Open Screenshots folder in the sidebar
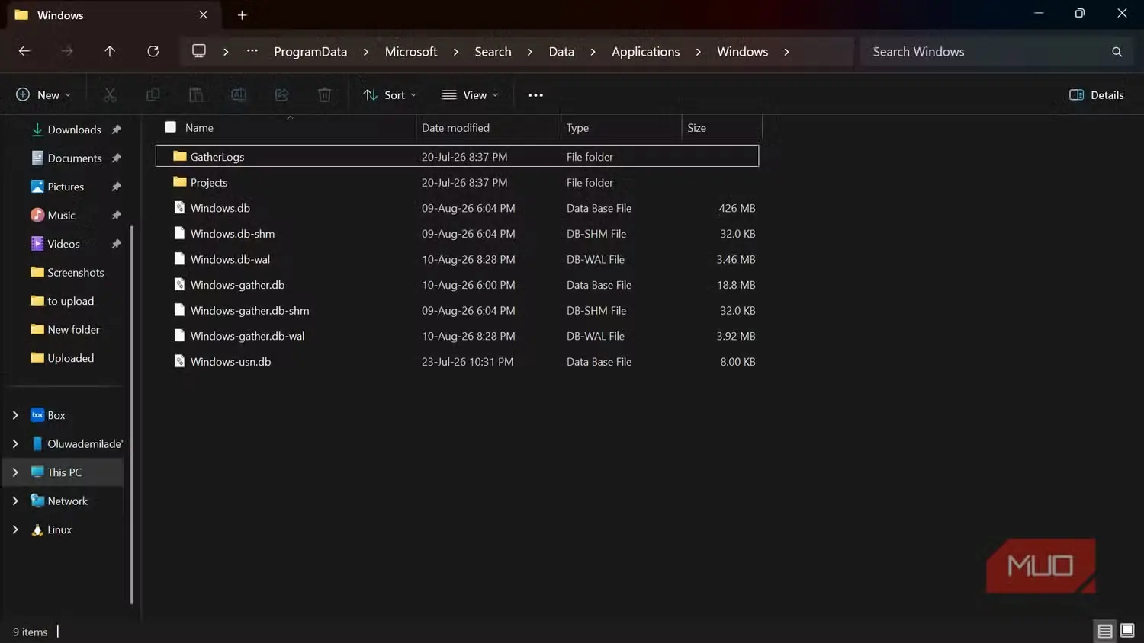The width and height of the screenshot is (1144, 643). (76, 272)
